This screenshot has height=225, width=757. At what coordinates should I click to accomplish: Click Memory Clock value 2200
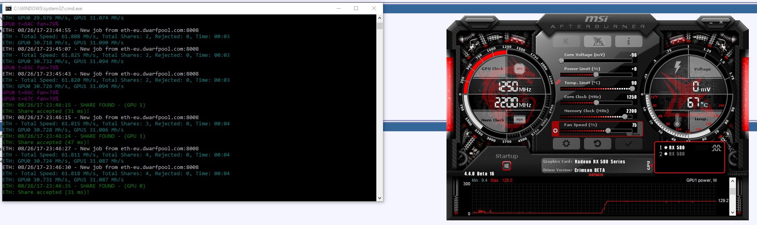coord(632,111)
